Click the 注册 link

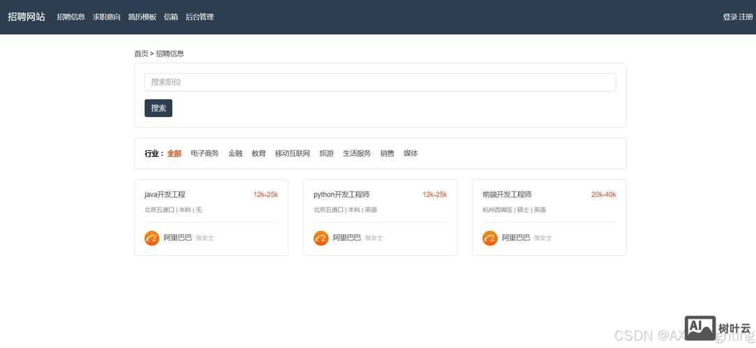[746, 17]
